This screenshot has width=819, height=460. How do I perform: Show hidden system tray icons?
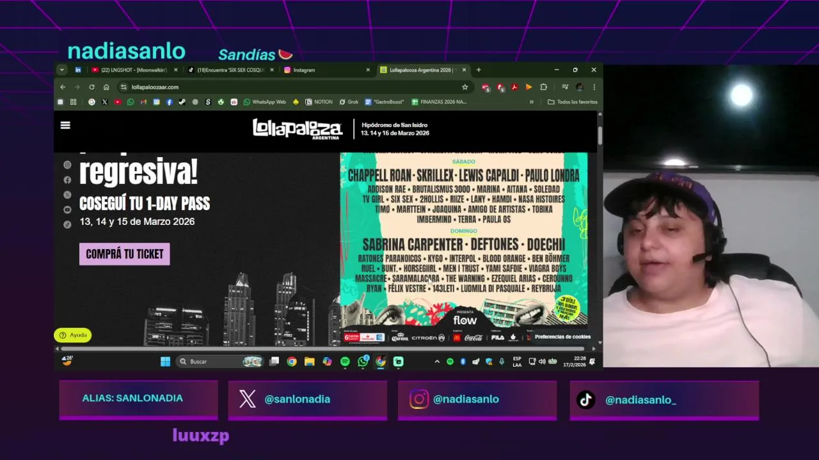pos(437,362)
